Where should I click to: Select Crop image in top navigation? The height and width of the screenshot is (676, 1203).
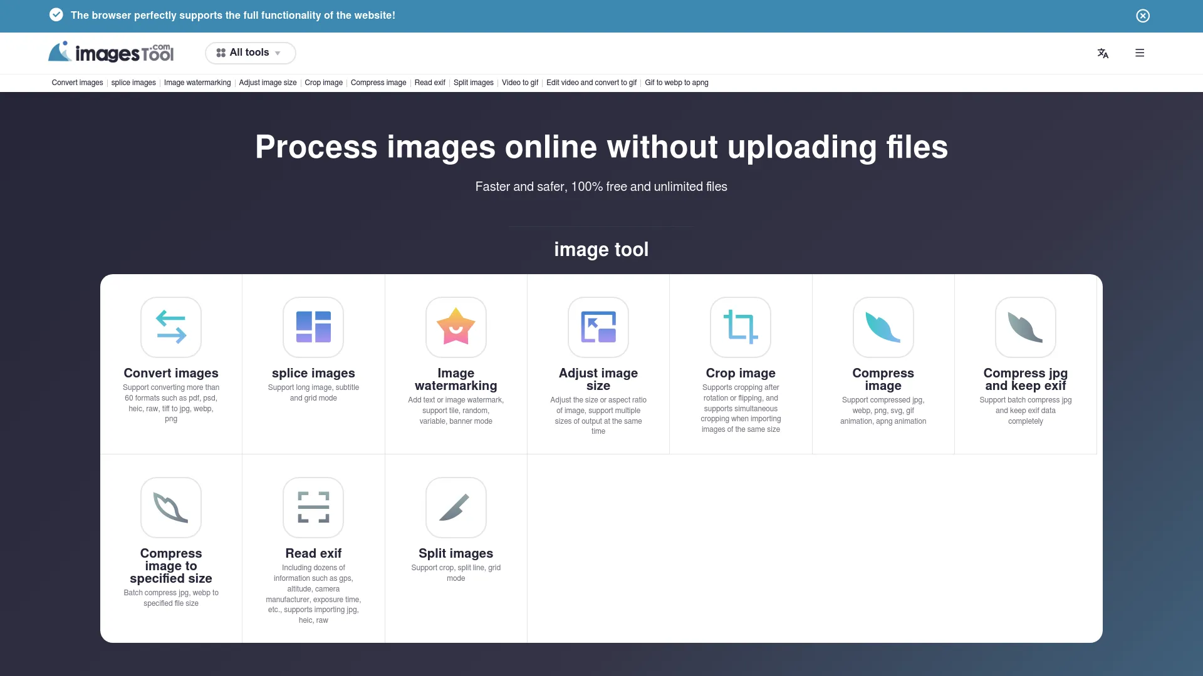pyautogui.click(x=323, y=83)
